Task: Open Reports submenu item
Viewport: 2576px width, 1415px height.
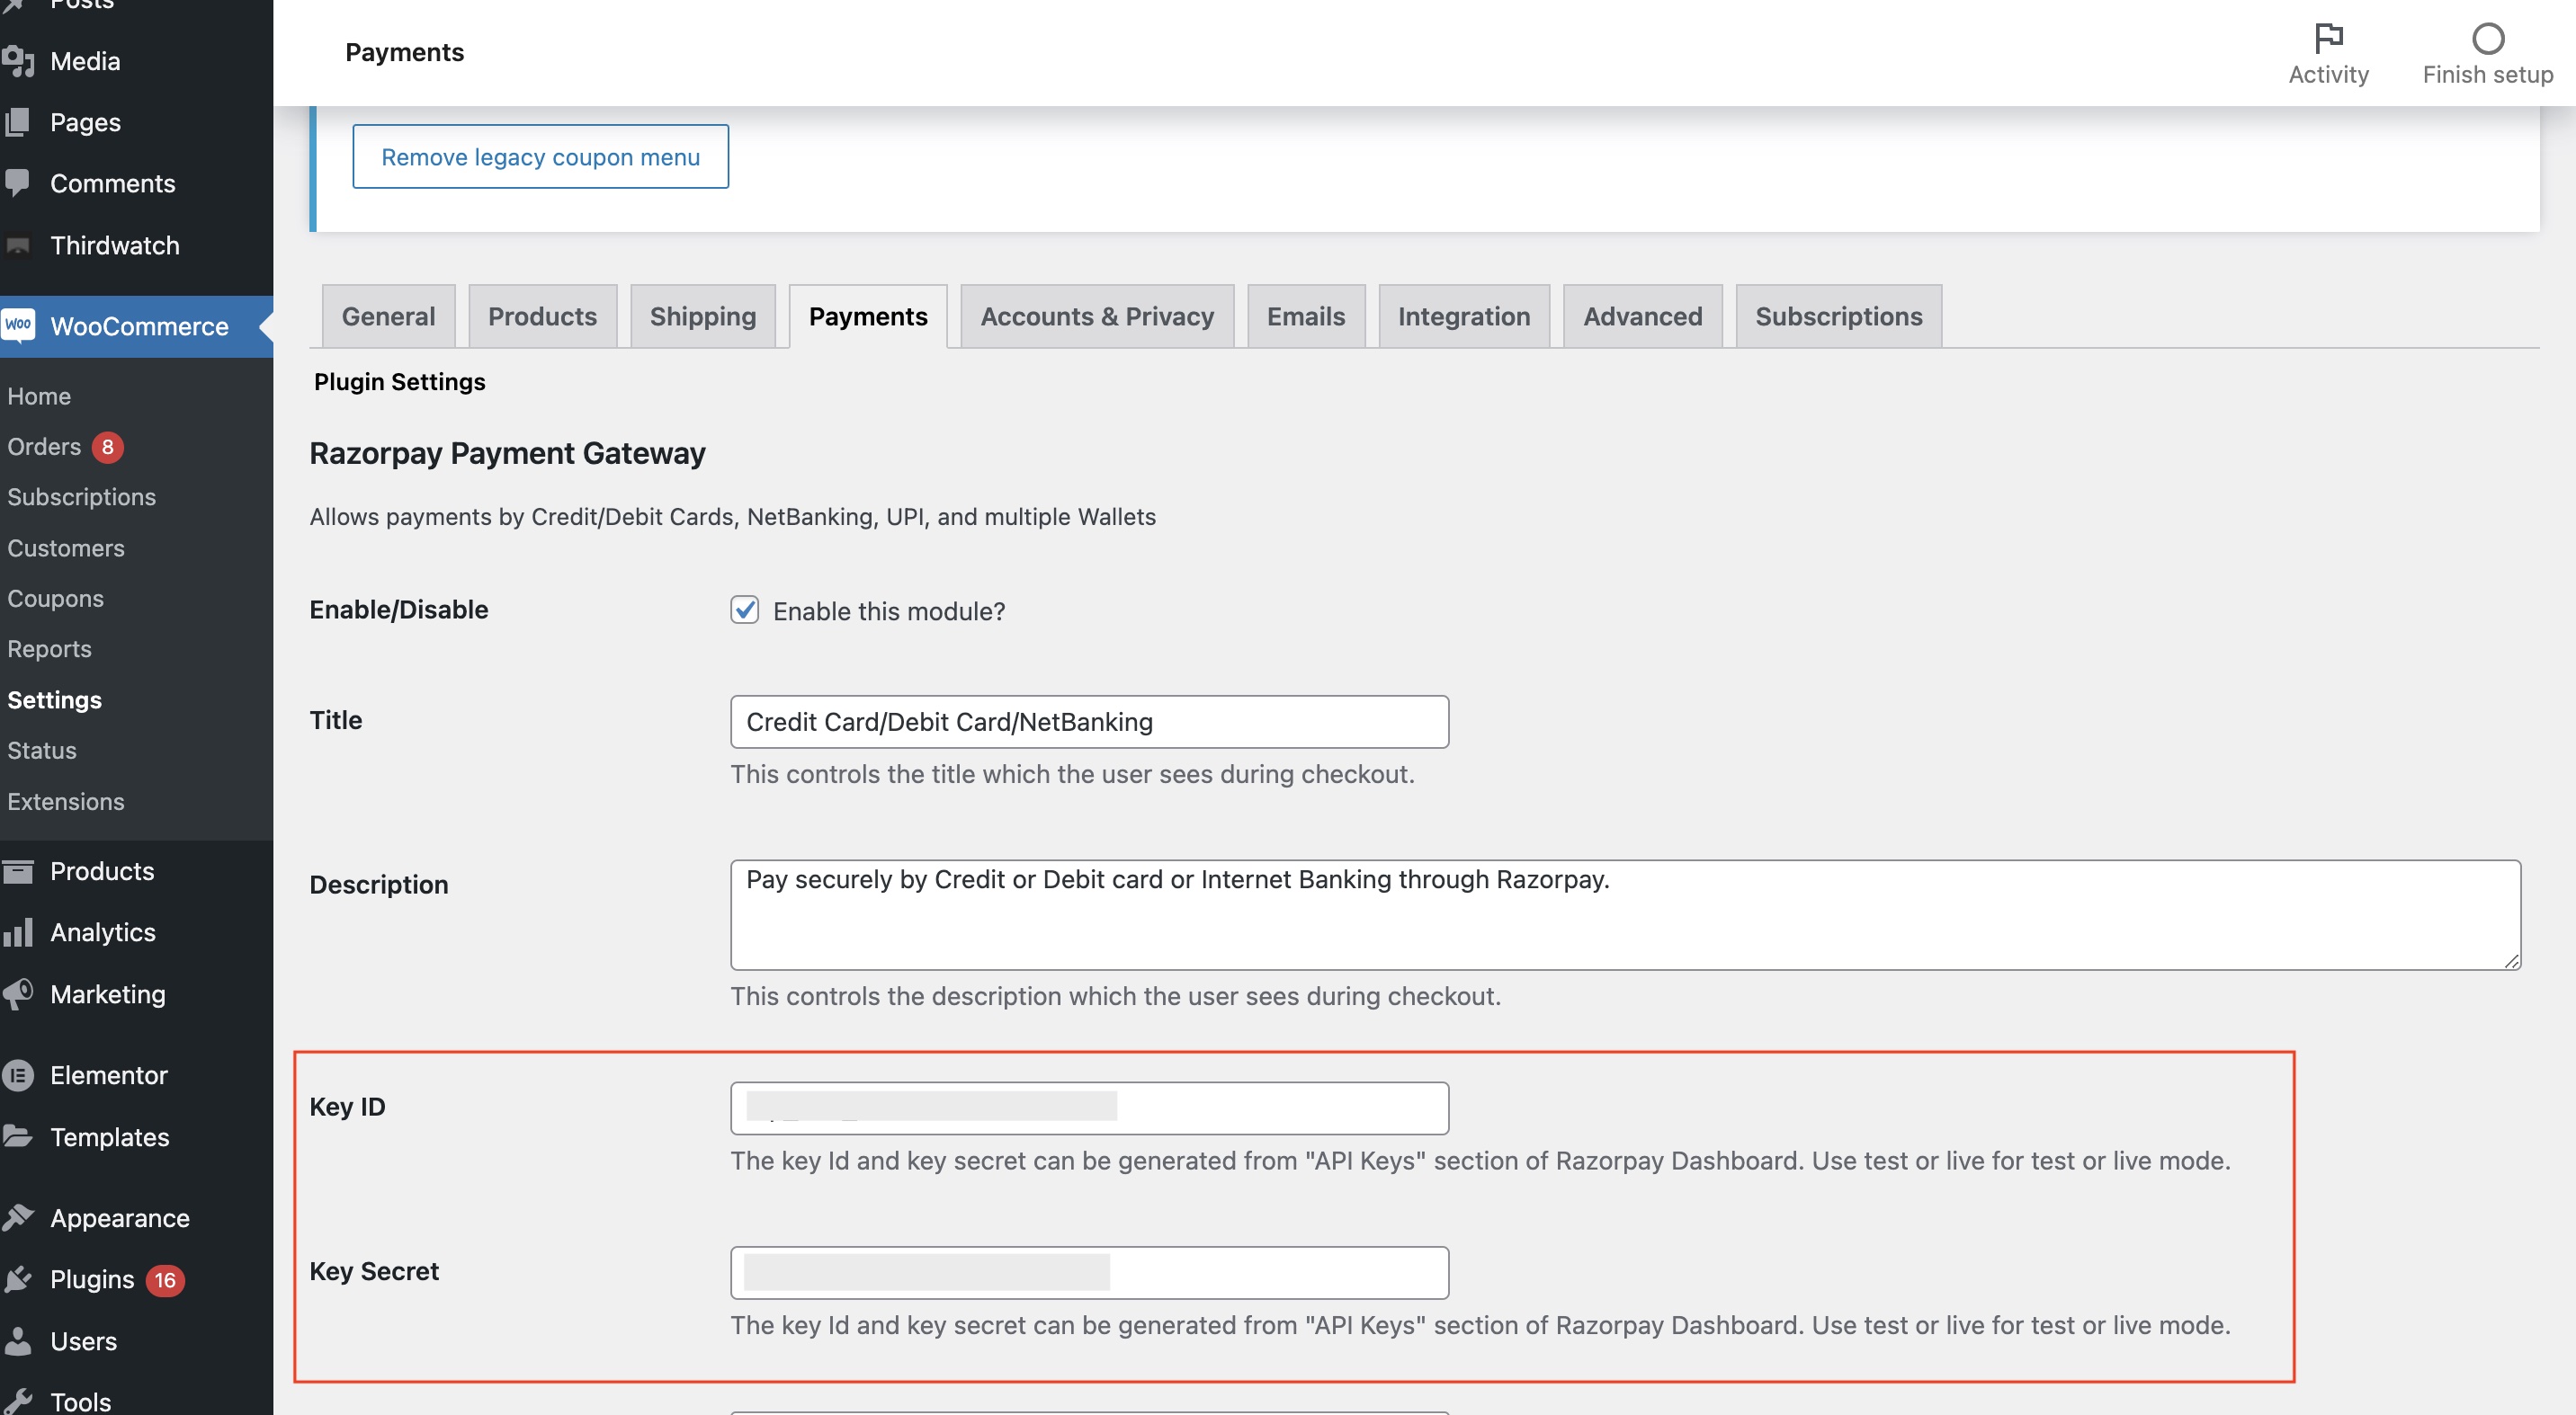Action: (49, 648)
